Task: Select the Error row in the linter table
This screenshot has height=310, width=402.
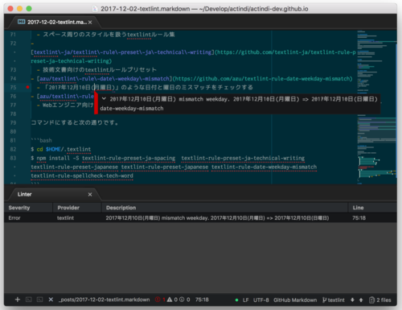Action: [200, 218]
